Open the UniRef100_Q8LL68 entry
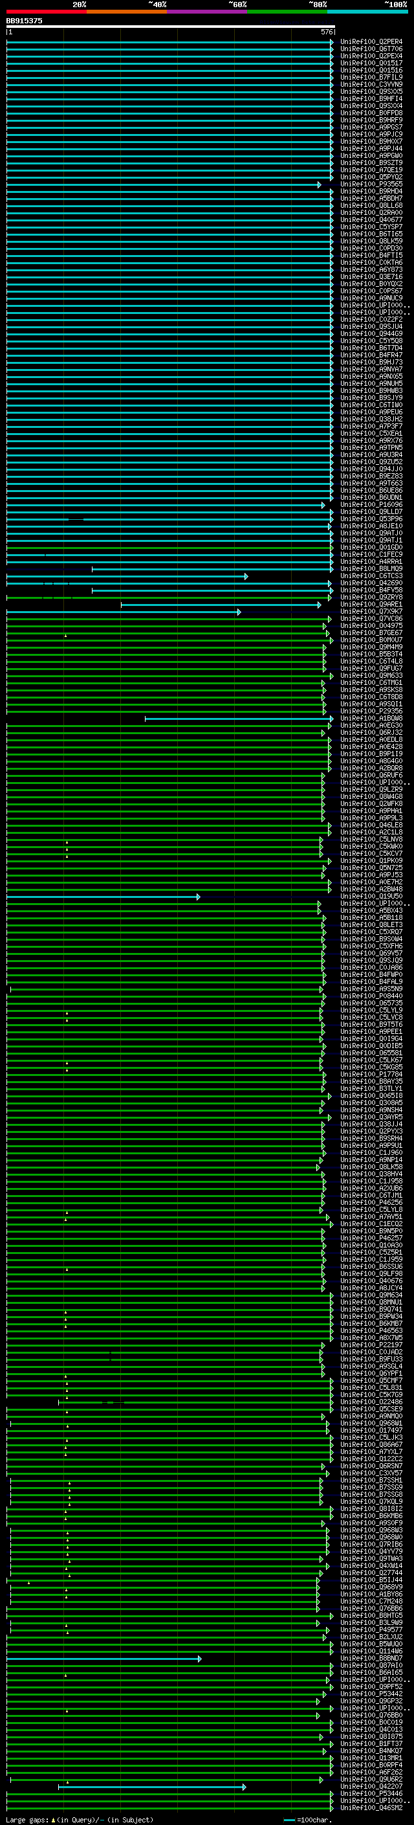This screenshot has width=414, height=1825. [x=371, y=205]
